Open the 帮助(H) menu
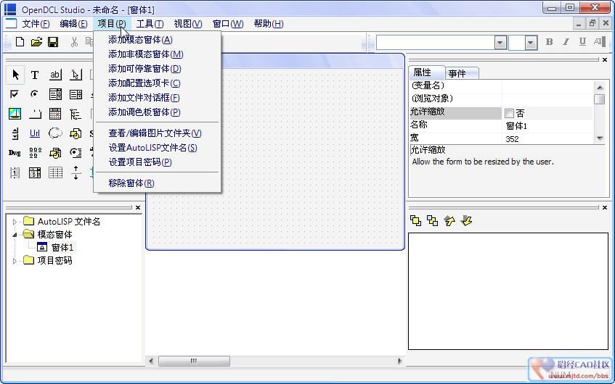This screenshot has height=384, width=615. [x=268, y=24]
